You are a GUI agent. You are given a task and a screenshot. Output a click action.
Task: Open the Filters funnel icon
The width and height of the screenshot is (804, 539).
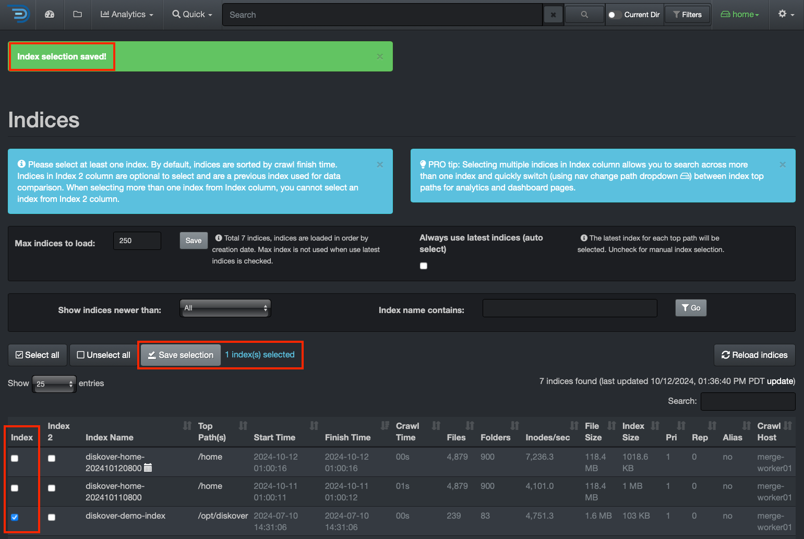(687, 14)
